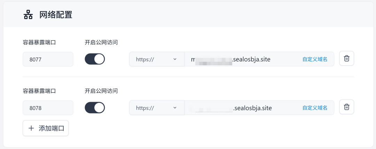Click the sealosbja.site domain text for port 8078
The width and height of the screenshot is (376, 149).
pos(252,108)
